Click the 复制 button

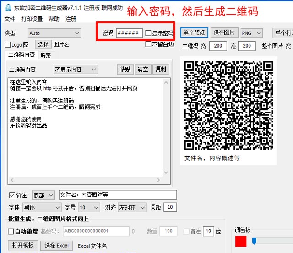click(161, 70)
